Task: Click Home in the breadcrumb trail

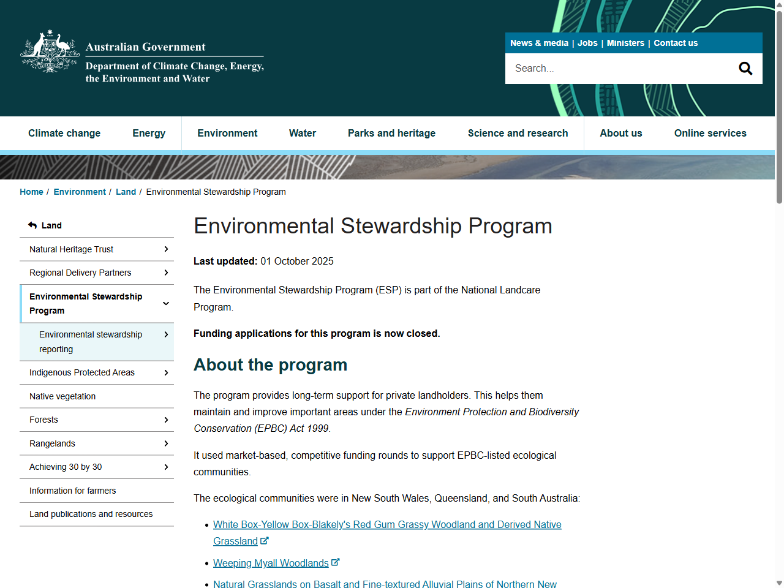Action: tap(31, 192)
